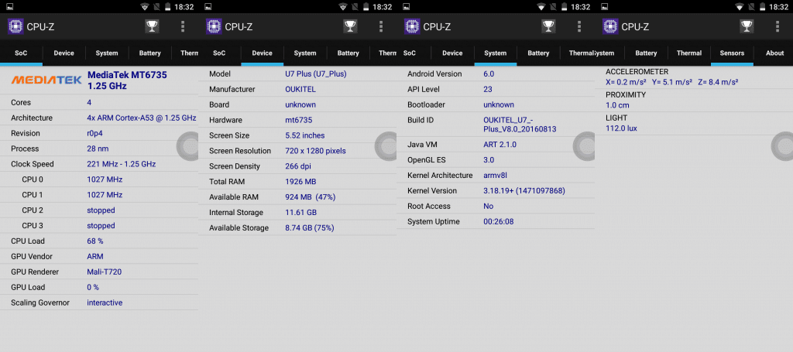Click the 'CPU 2' row showing stopped
The height and width of the screenshot is (352, 793).
coord(99,210)
